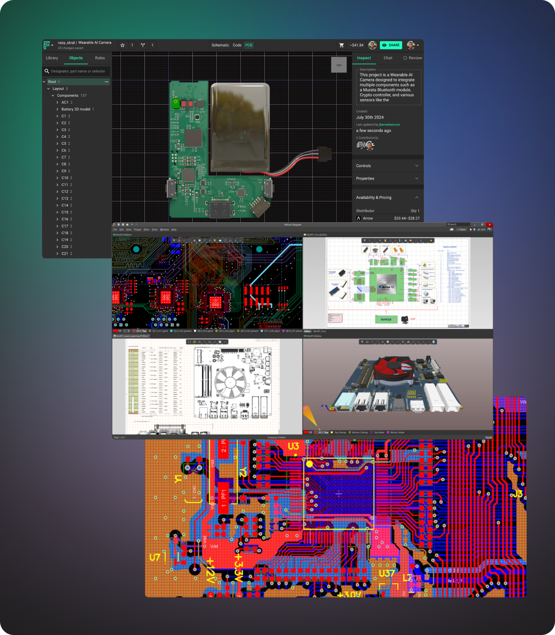
Task: Expand the Controls section
Action: pyautogui.click(x=388, y=166)
